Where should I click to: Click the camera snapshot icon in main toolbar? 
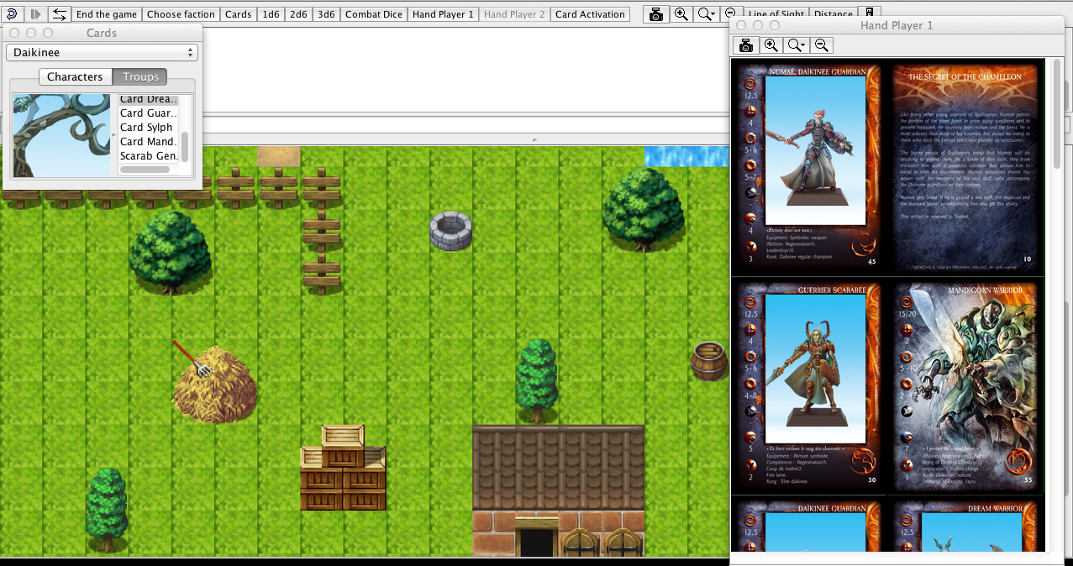pyautogui.click(x=656, y=14)
